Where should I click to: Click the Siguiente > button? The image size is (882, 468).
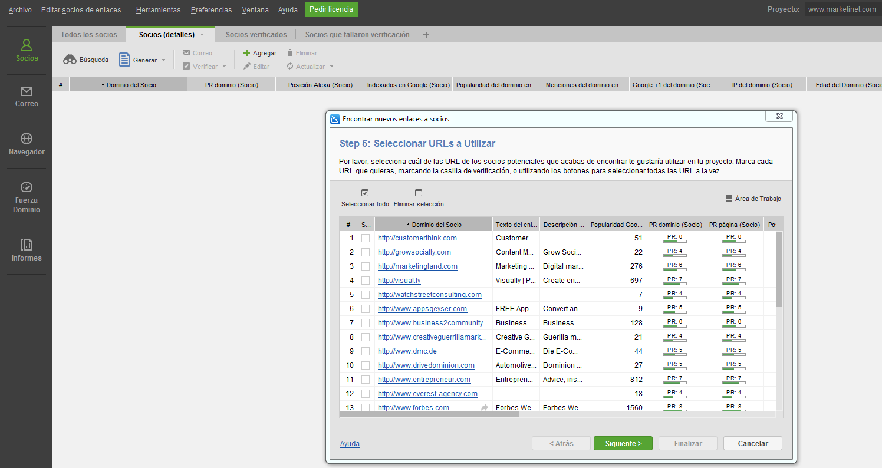point(623,443)
